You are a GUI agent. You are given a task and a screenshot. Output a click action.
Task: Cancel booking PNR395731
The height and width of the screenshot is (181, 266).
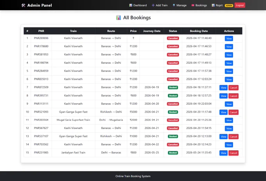[234, 96]
